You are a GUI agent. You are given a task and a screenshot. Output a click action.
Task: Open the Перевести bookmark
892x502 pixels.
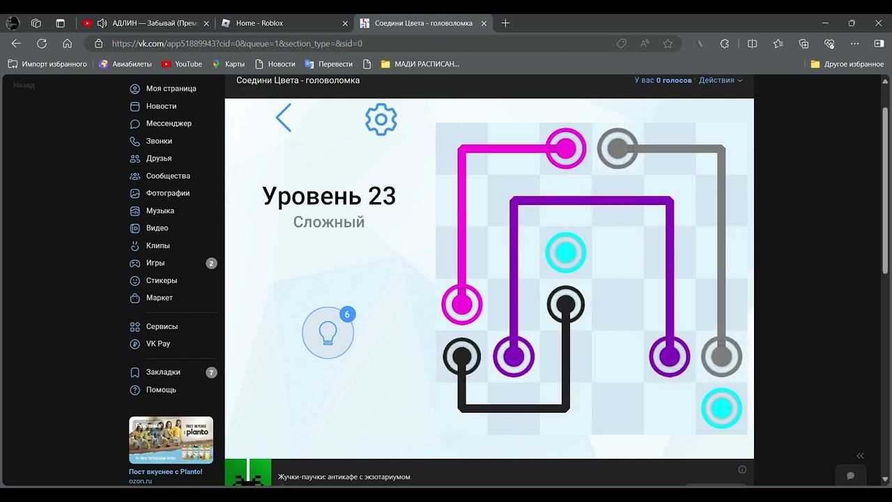[328, 64]
